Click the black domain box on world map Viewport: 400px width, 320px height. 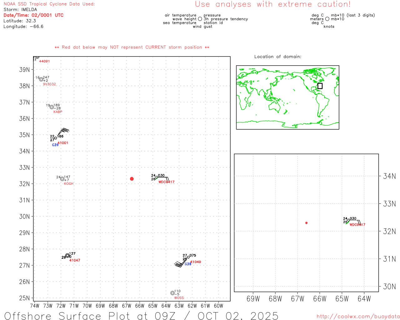click(x=320, y=86)
